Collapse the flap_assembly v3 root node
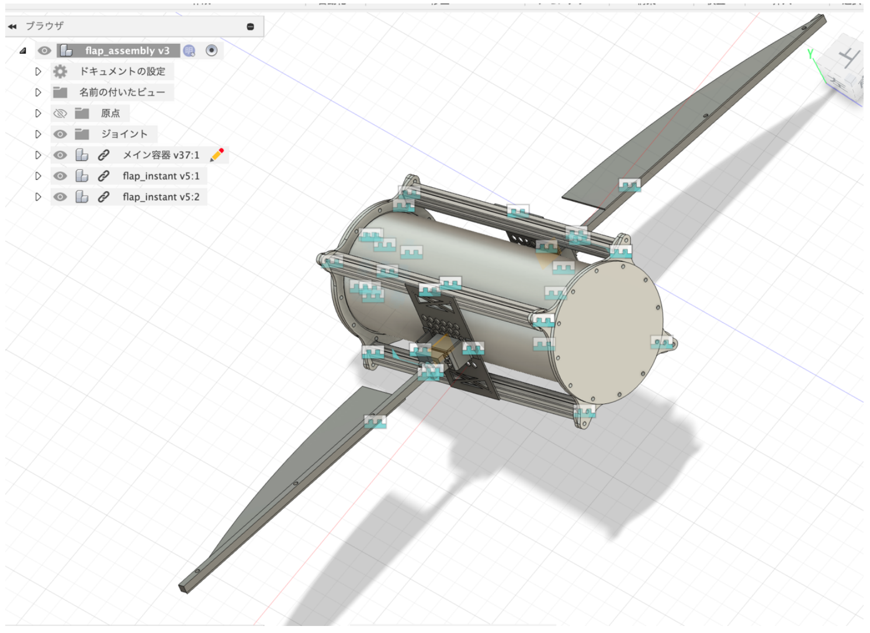This screenshot has height=633, width=870. [23, 51]
